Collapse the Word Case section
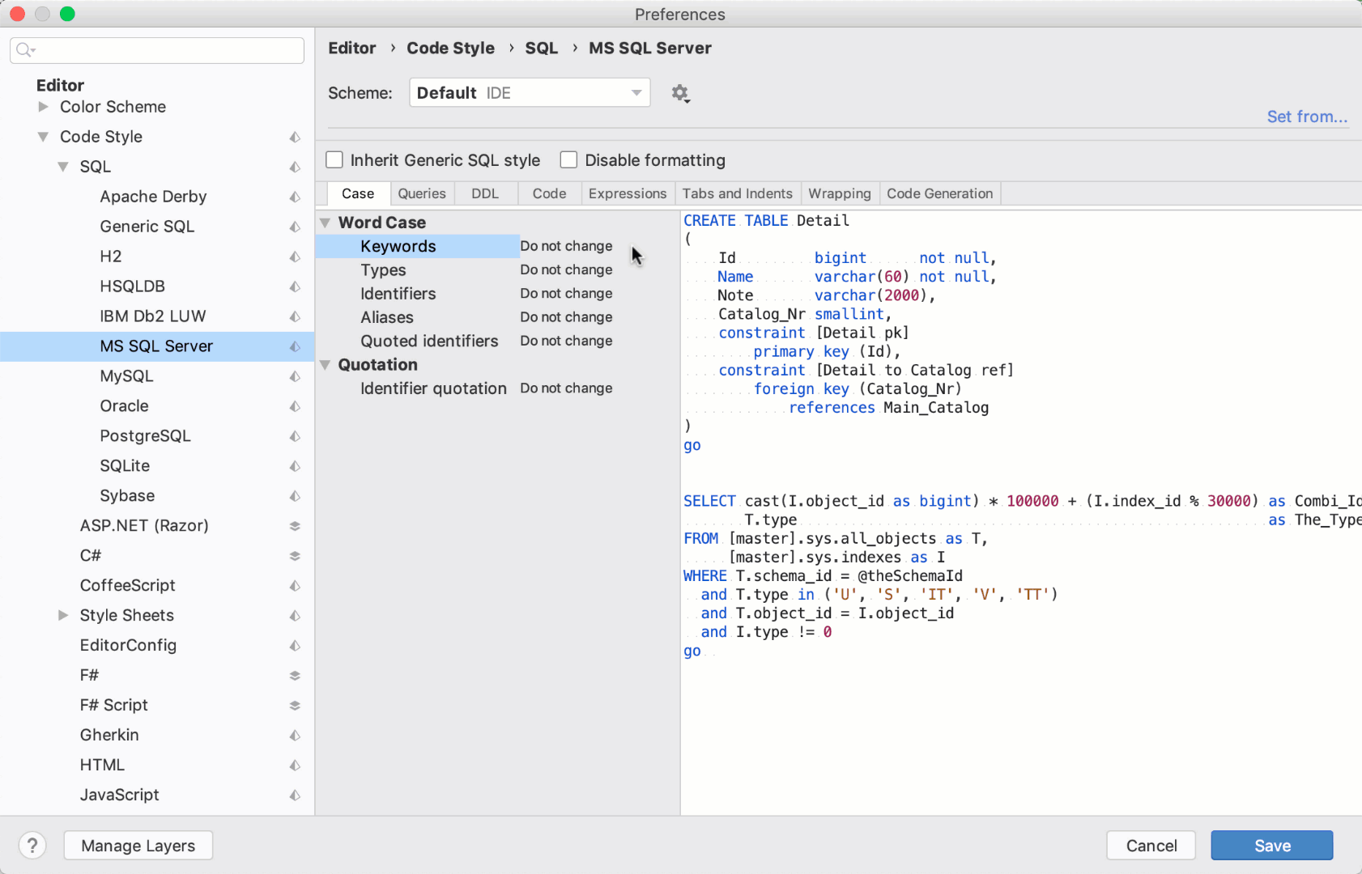This screenshot has width=1362, height=874. (x=326, y=223)
